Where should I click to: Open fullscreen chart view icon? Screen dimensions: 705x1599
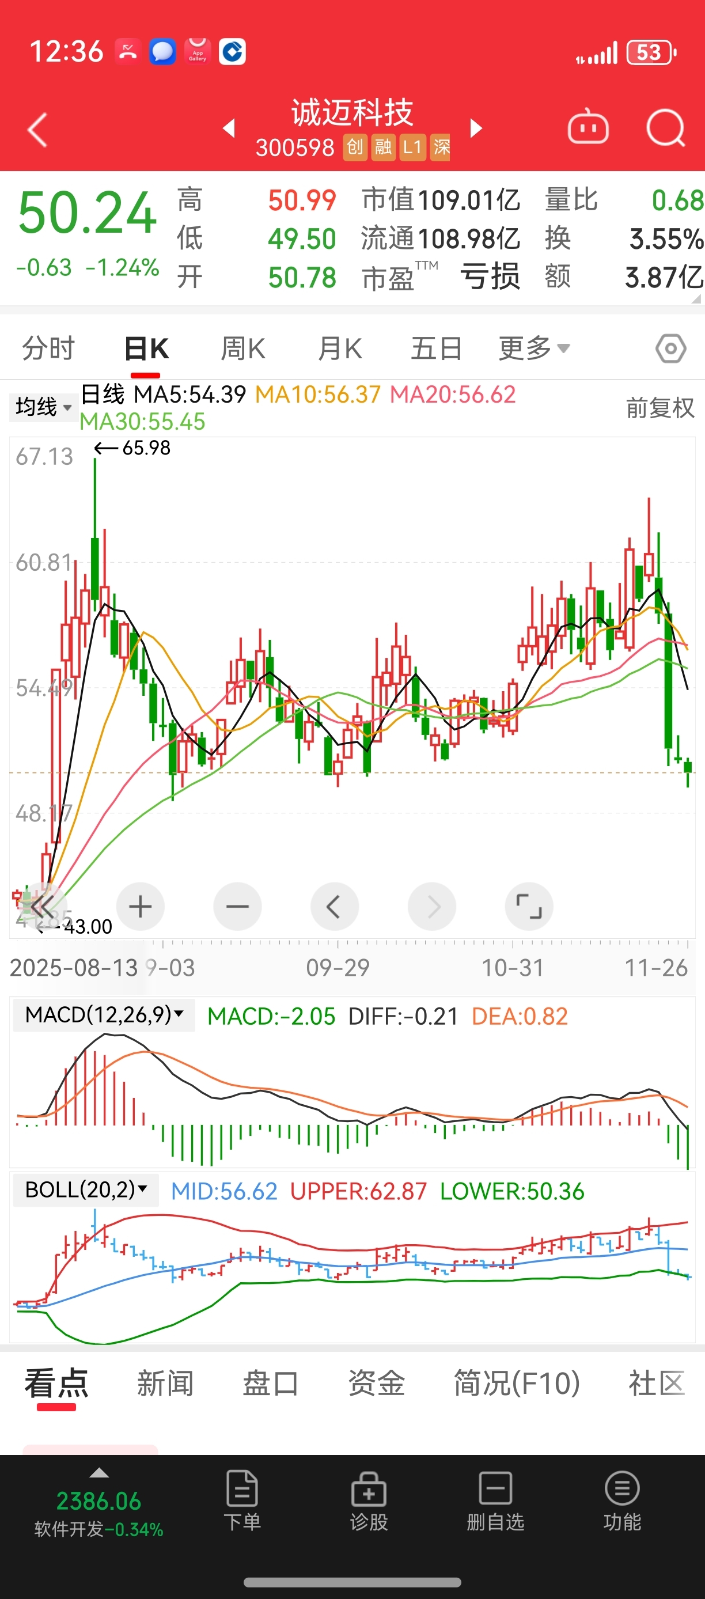(x=529, y=906)
